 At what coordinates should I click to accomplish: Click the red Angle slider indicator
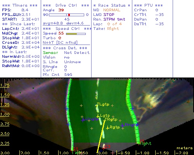(x=69, y=15)
